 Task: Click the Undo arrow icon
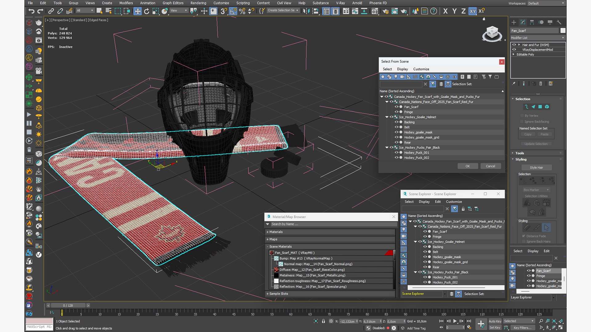[31, 11]
